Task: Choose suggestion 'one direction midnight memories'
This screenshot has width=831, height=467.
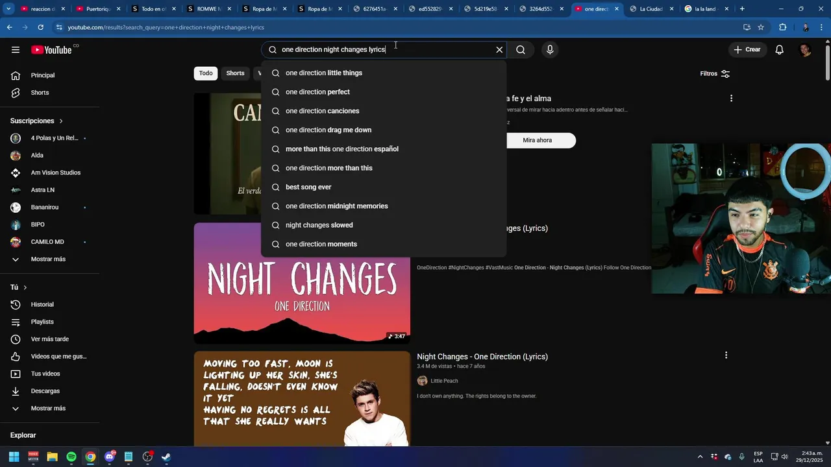Action: 384,206
